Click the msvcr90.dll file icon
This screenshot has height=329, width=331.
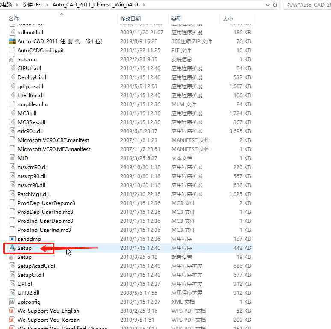tap(12, 185)
